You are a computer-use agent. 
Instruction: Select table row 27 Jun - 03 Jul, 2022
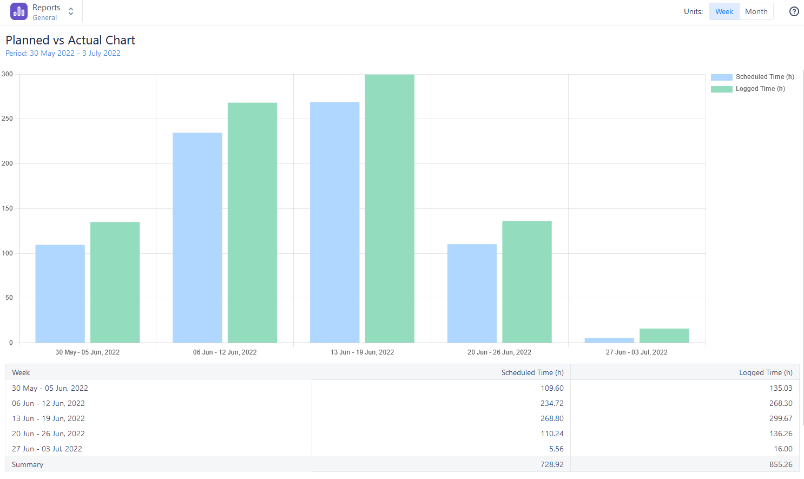402,449
